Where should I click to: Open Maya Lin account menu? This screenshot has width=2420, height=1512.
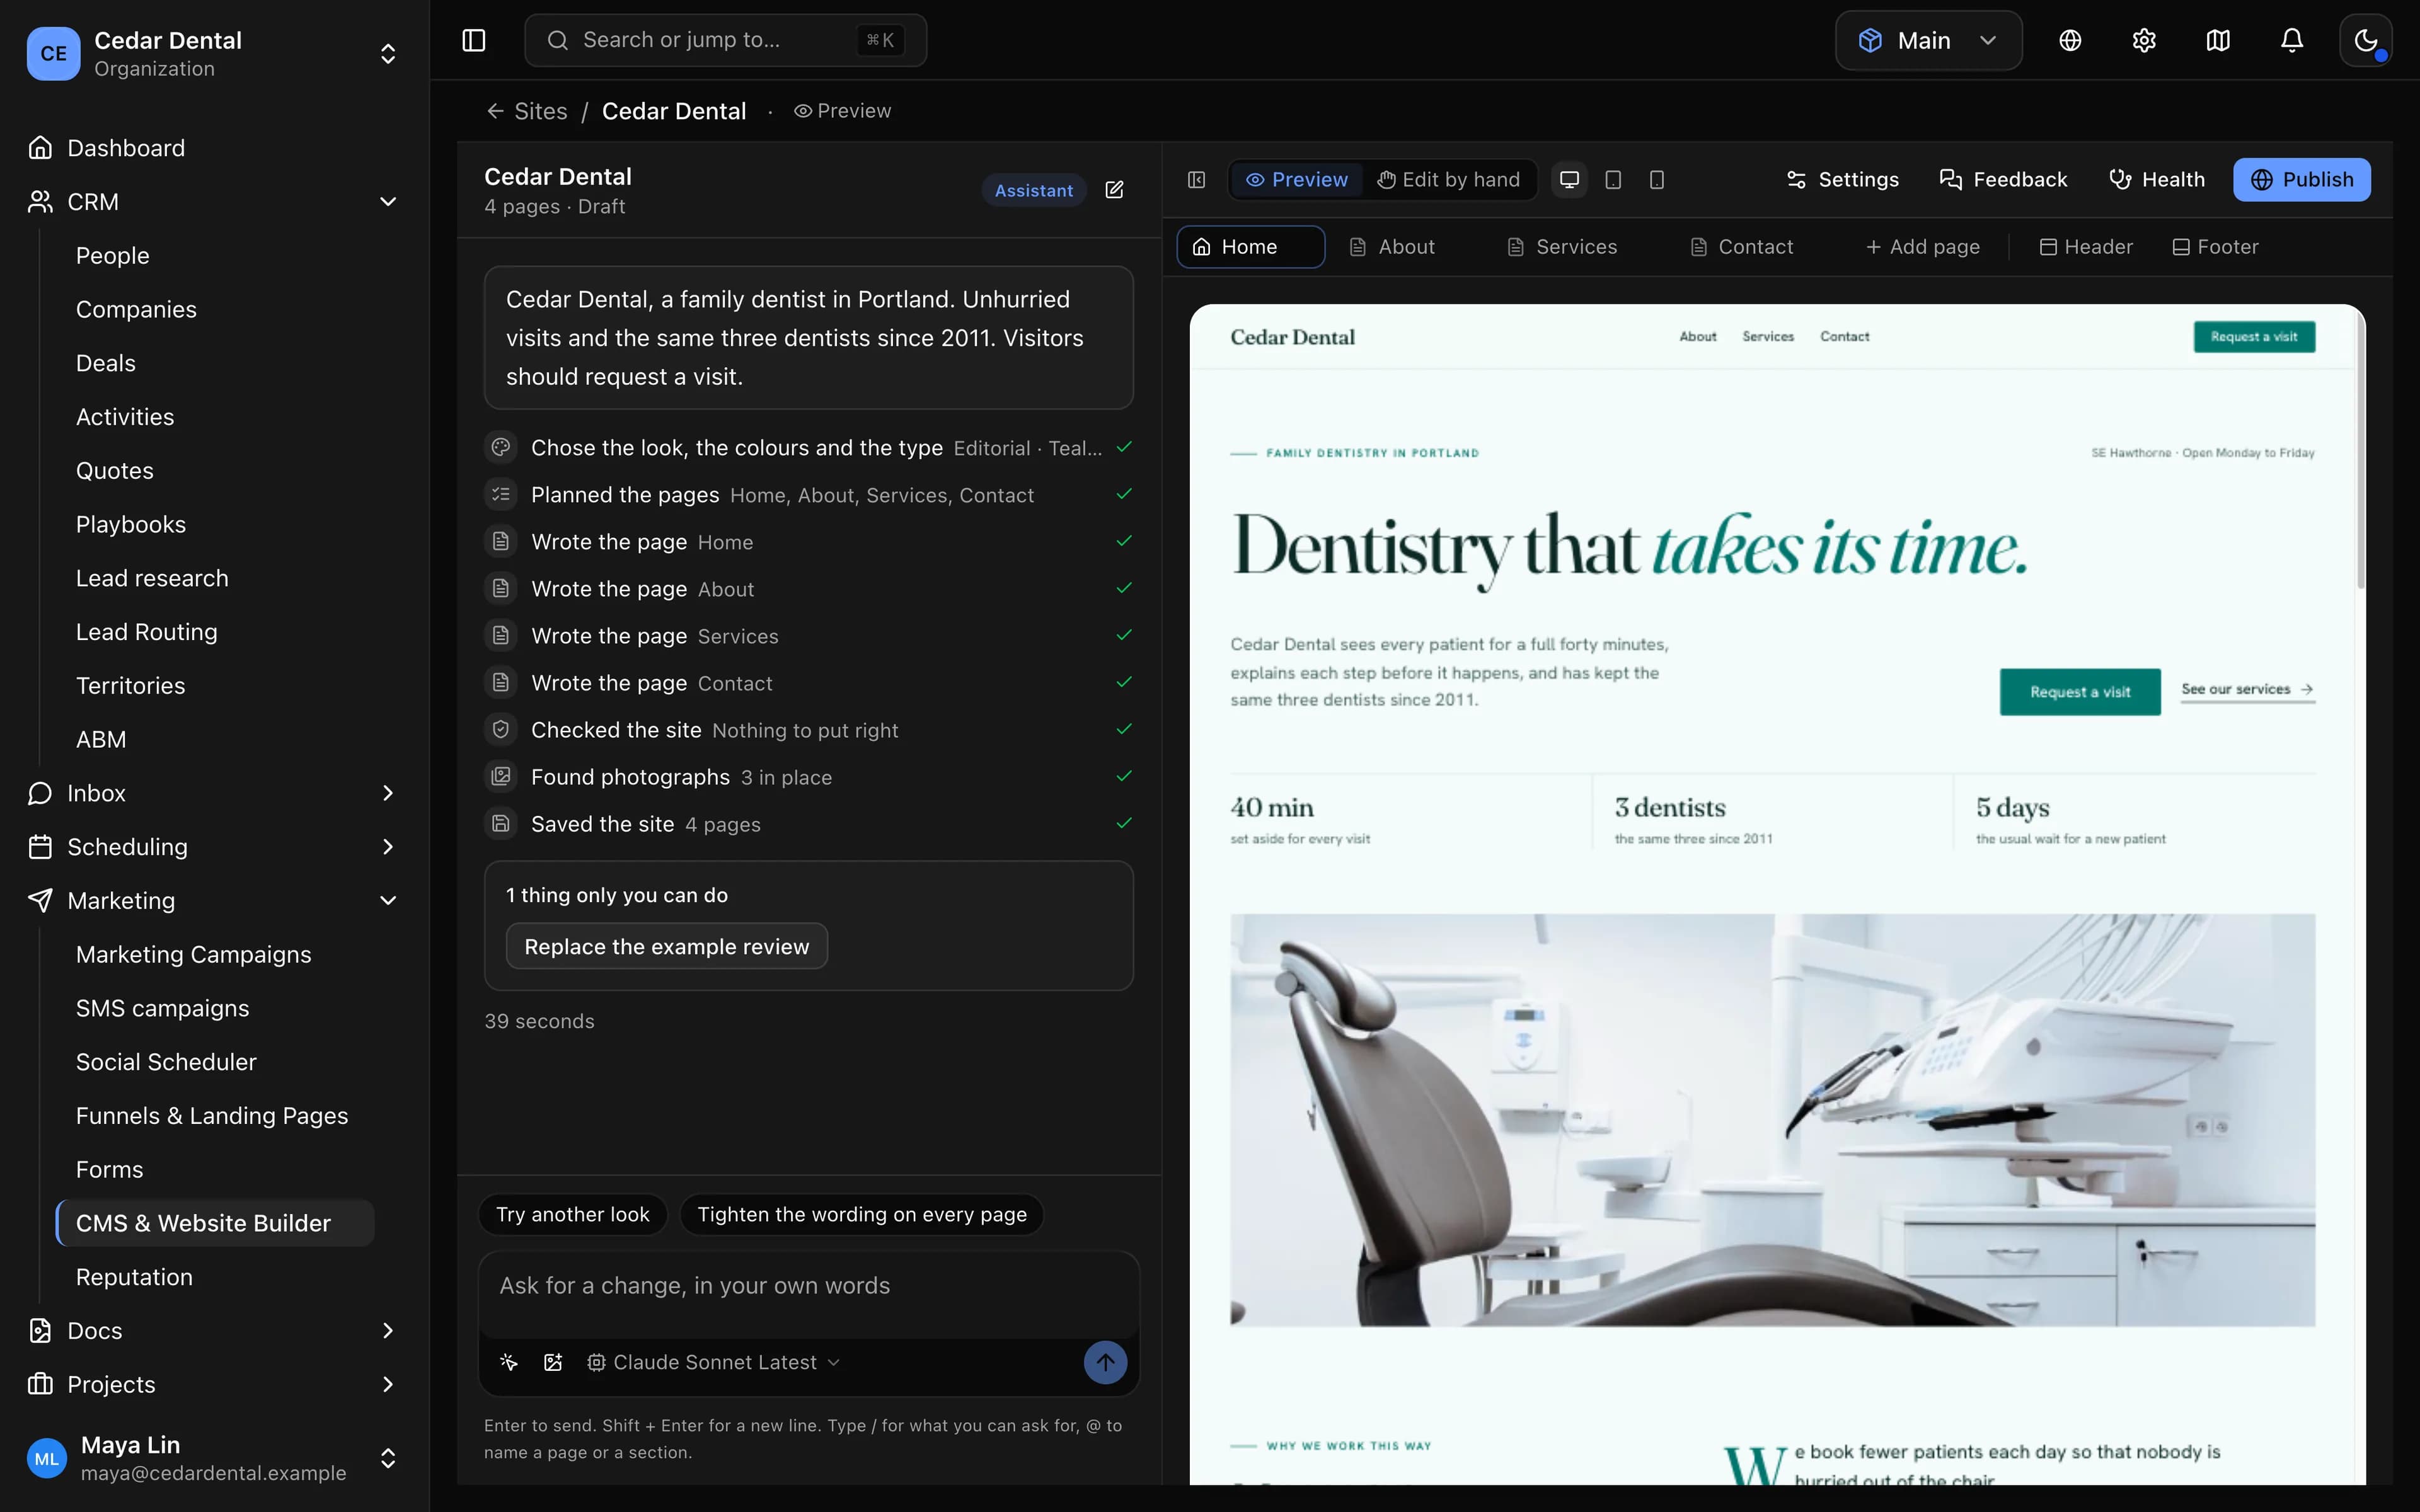(213, 1458)
